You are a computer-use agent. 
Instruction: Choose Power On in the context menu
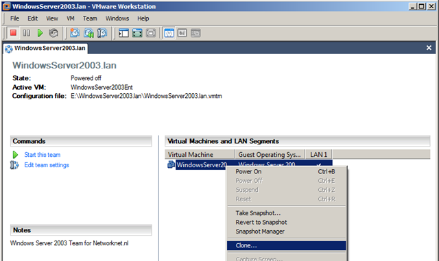287,171
